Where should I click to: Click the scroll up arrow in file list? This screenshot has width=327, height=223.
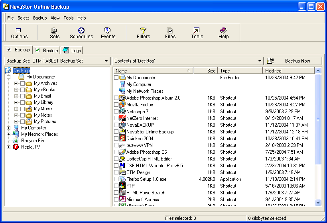coord(318,71)
